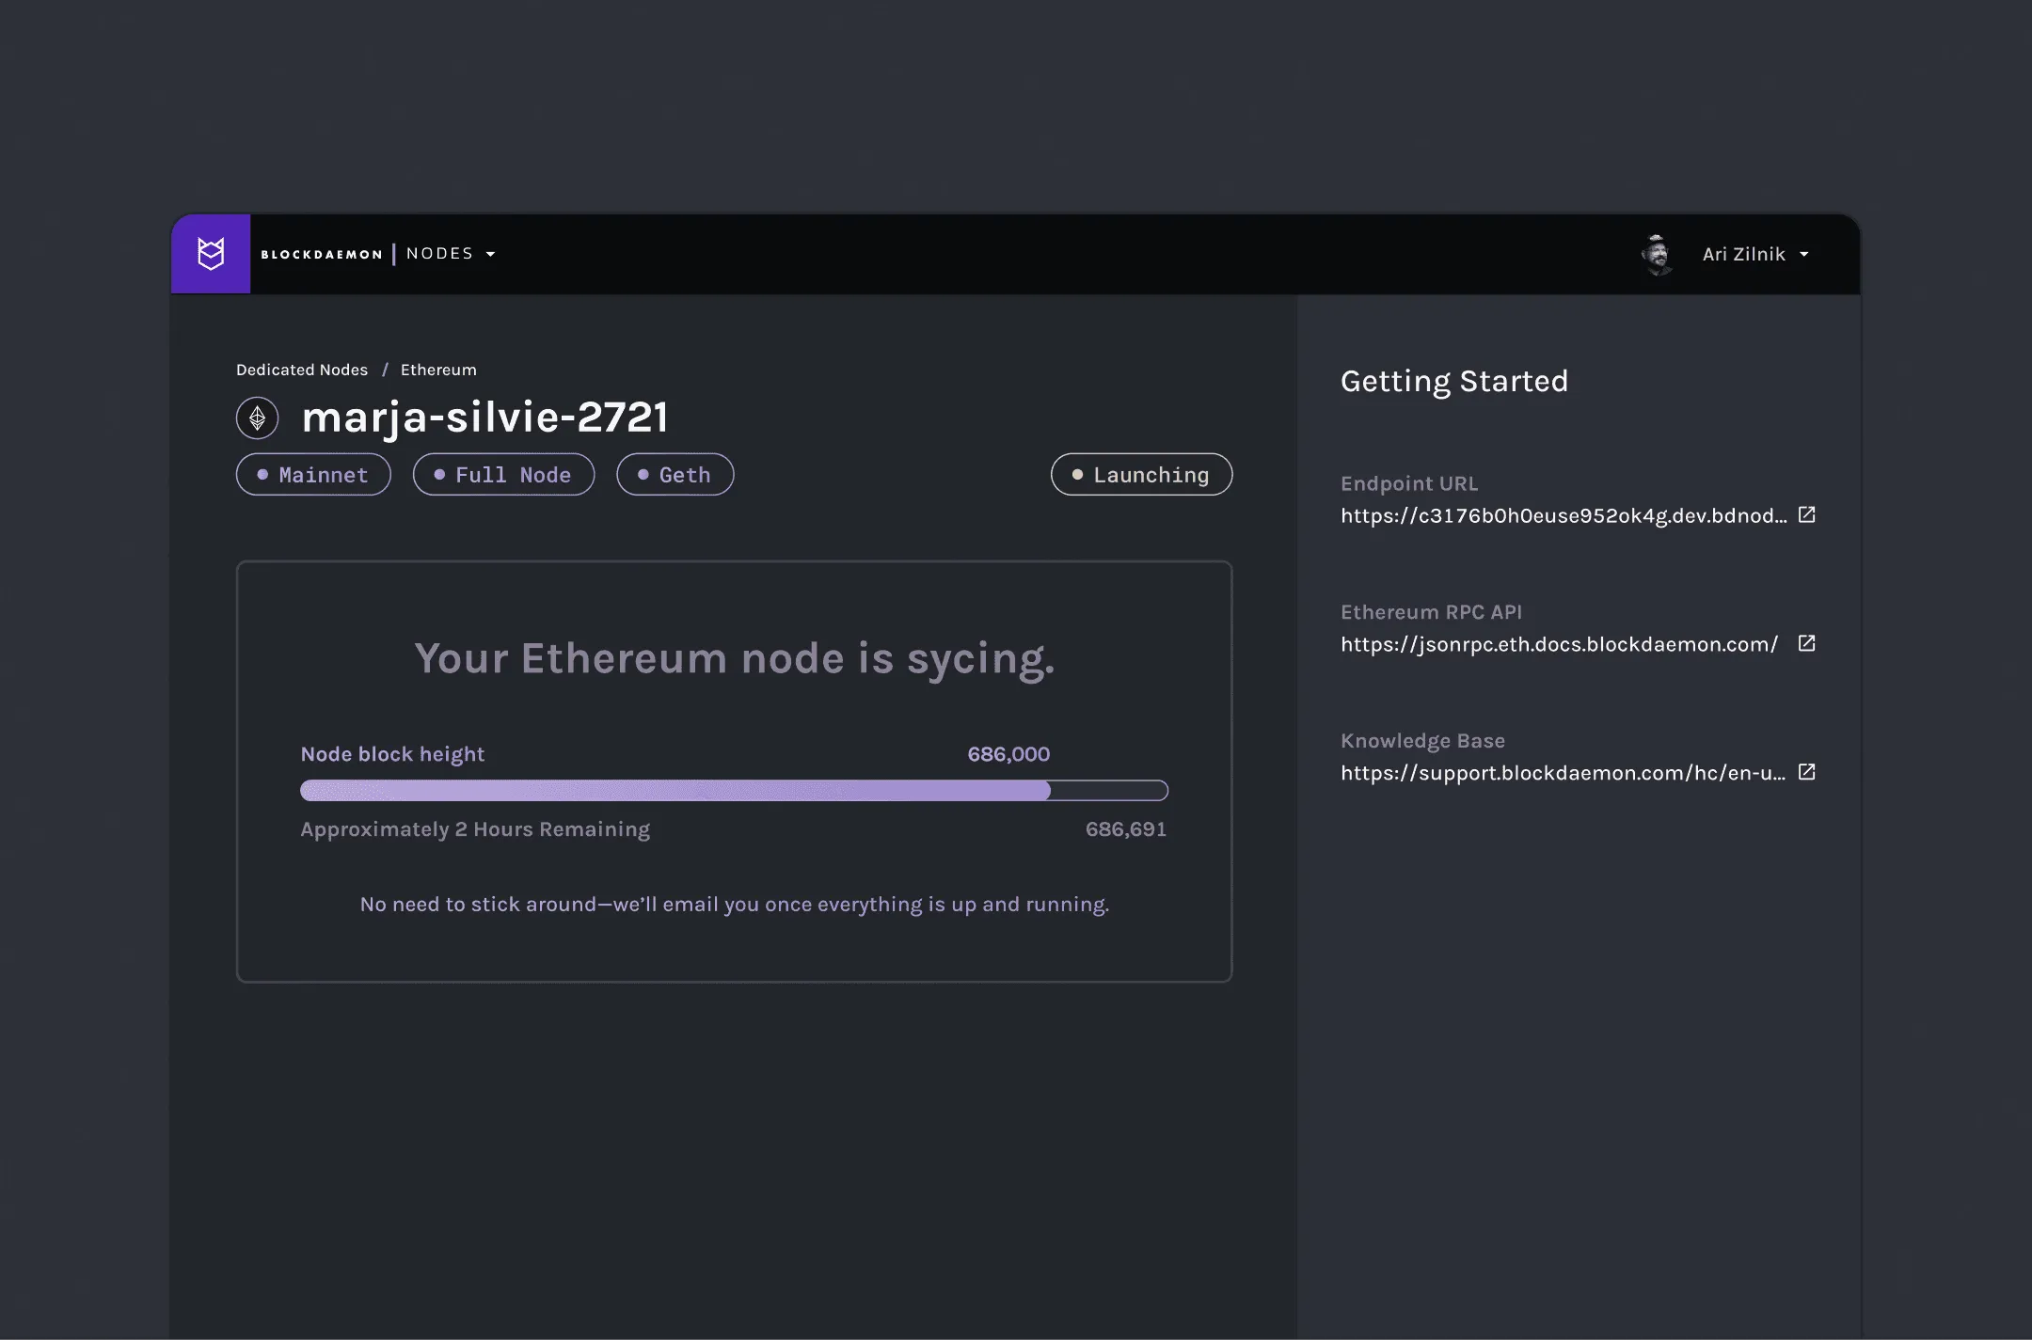
Task: Click the support.blockdaemon.com Knowledge Base URL
Action: tap(1563, 772)
